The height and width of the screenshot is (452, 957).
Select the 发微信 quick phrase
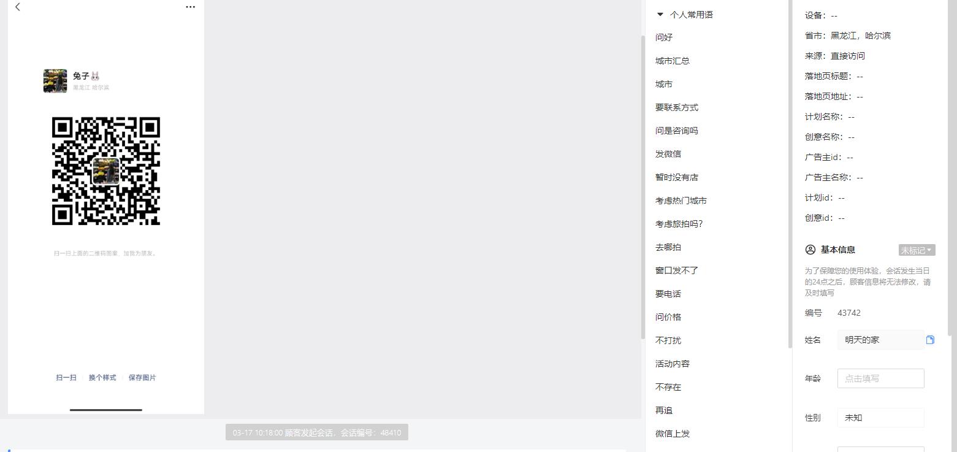point(668,154)
